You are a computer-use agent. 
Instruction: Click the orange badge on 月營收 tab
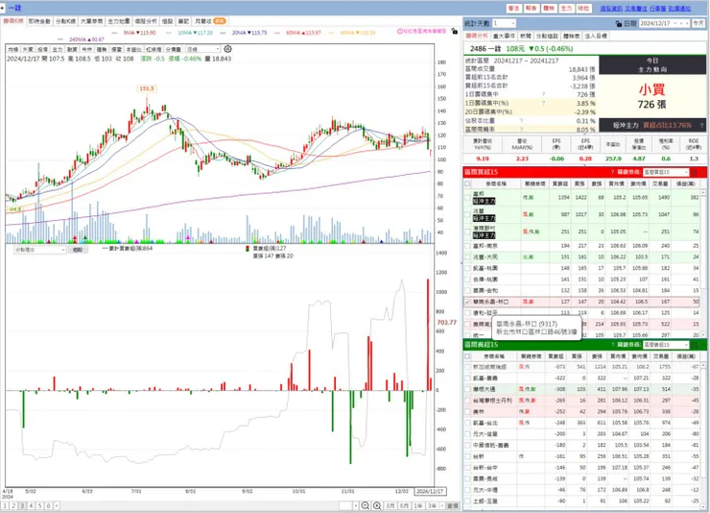pos(220,21)
